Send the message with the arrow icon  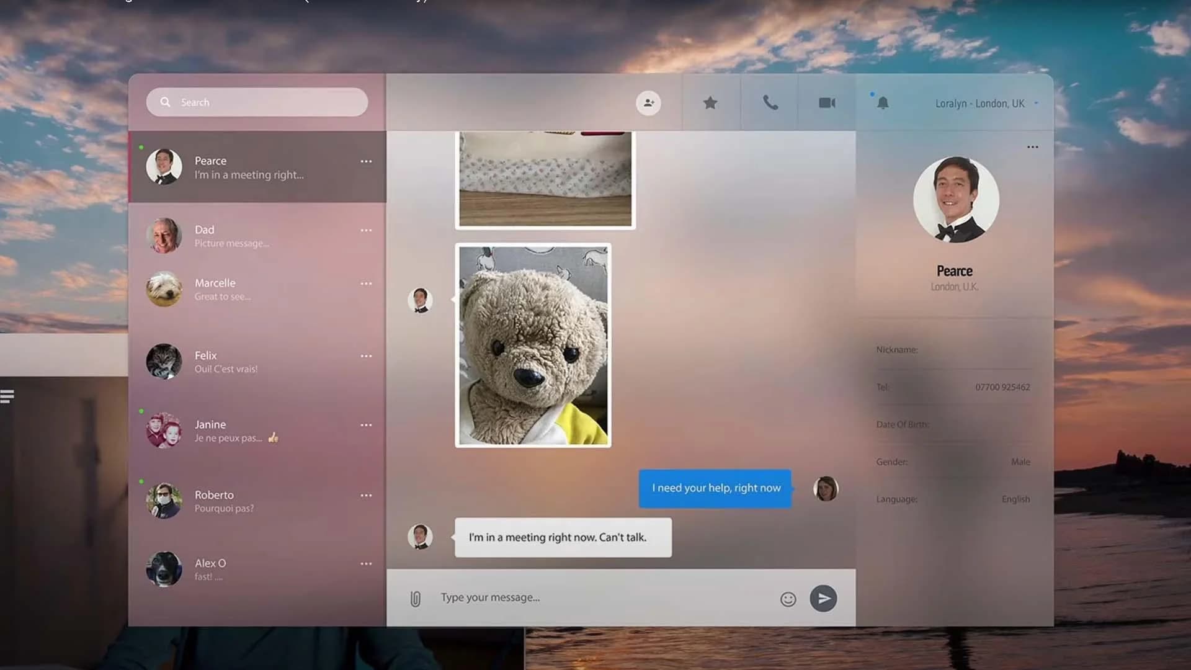(823, 598)
